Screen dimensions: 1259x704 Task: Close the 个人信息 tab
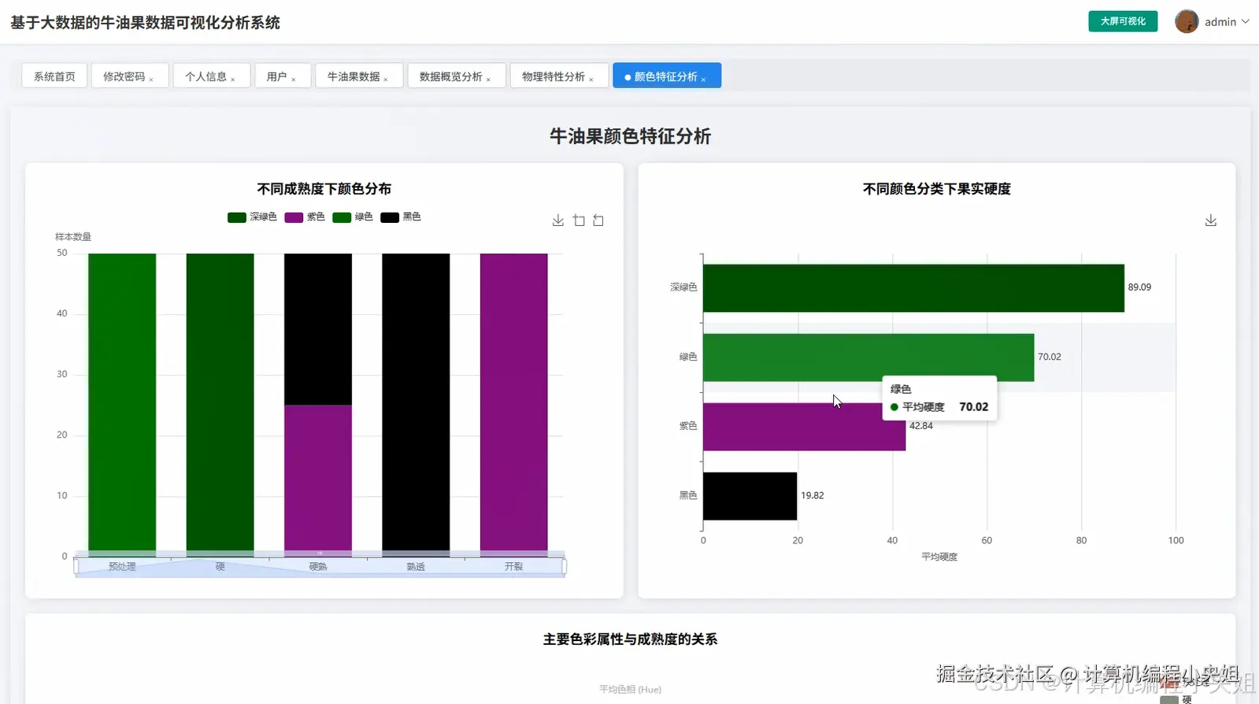coord(233,79)
